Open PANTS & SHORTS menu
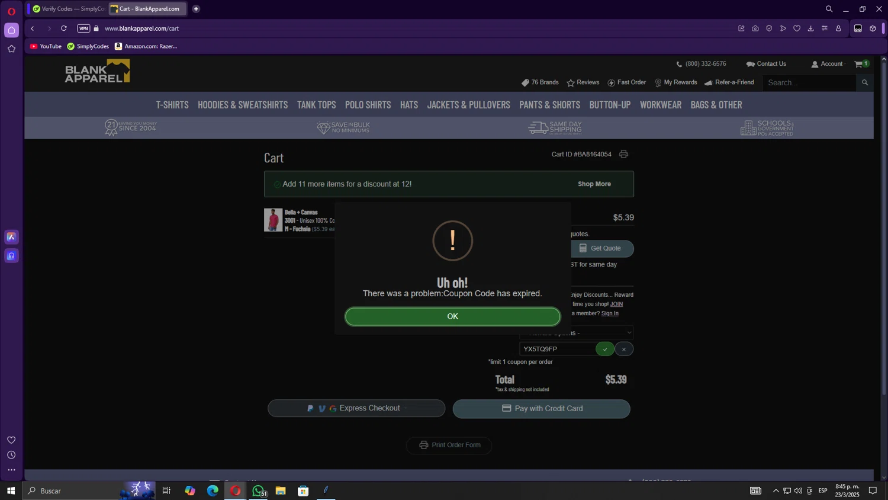Viewport: 888px width, 500px height. pos(549,105)
